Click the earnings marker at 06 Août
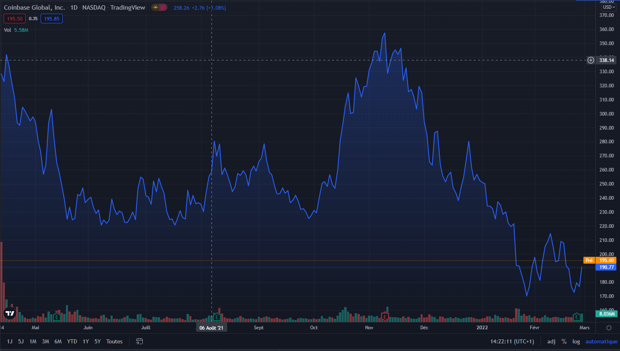The width and height of the screenshot is (620, 351). point(217,317)
